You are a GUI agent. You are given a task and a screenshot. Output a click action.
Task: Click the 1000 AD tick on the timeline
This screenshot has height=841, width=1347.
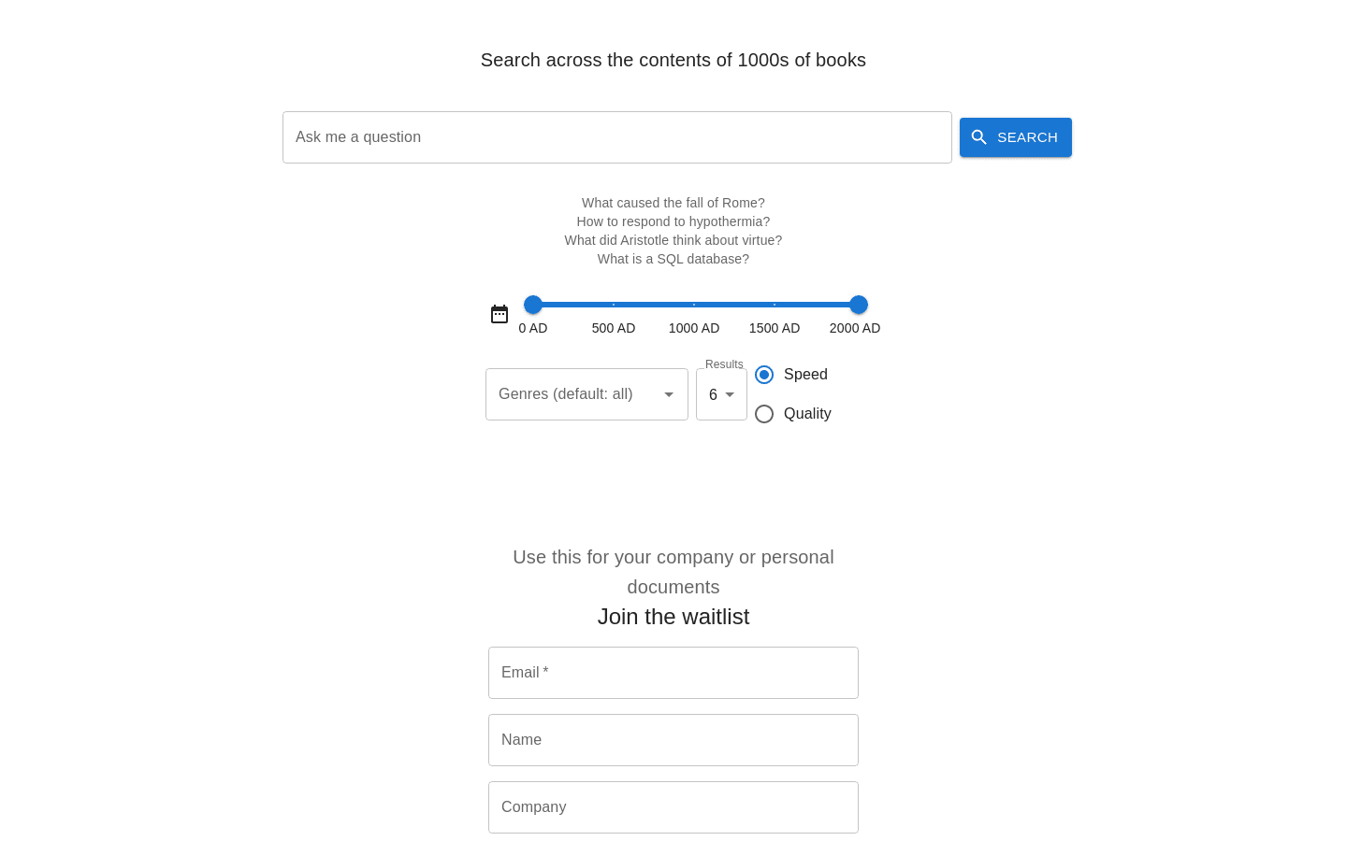694,305
